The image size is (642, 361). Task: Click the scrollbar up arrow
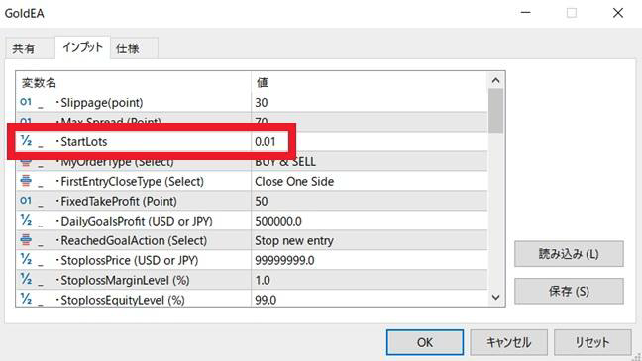(x=495, y=80)
